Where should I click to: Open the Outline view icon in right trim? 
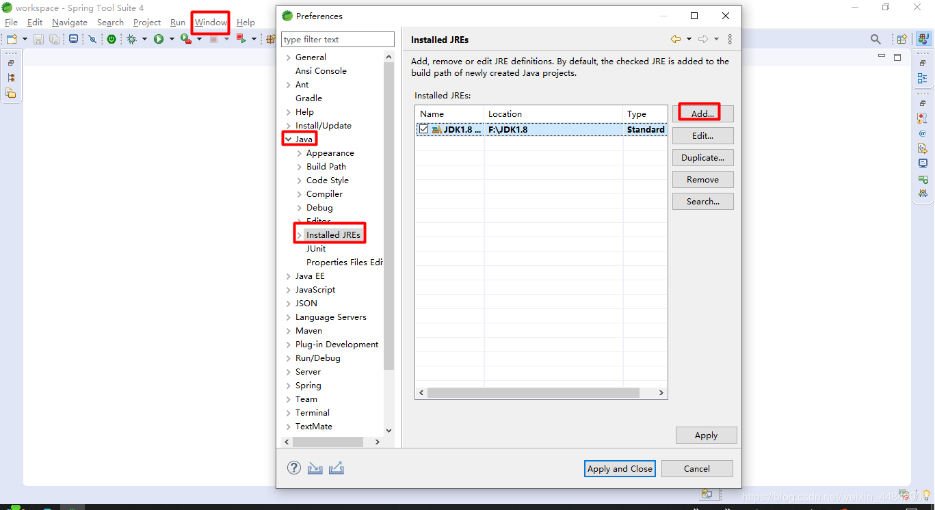923,79
